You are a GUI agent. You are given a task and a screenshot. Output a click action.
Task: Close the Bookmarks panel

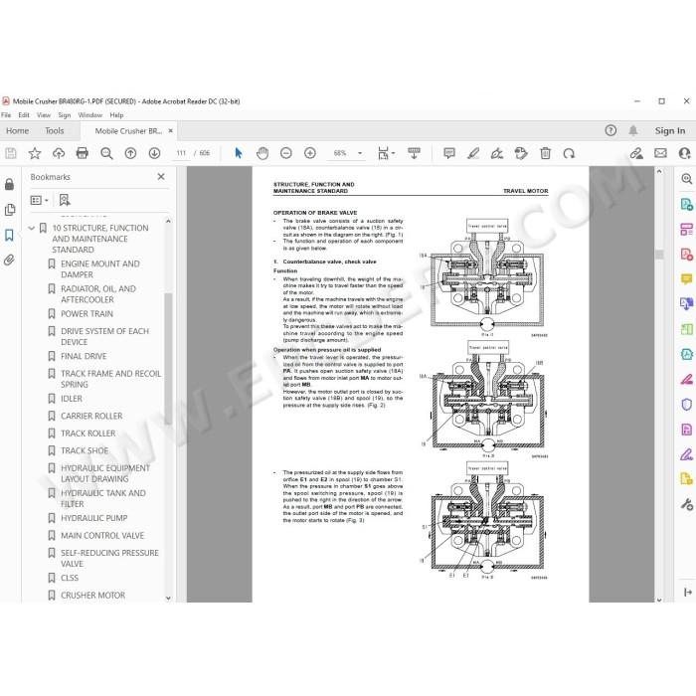click(x=161, y=177)
